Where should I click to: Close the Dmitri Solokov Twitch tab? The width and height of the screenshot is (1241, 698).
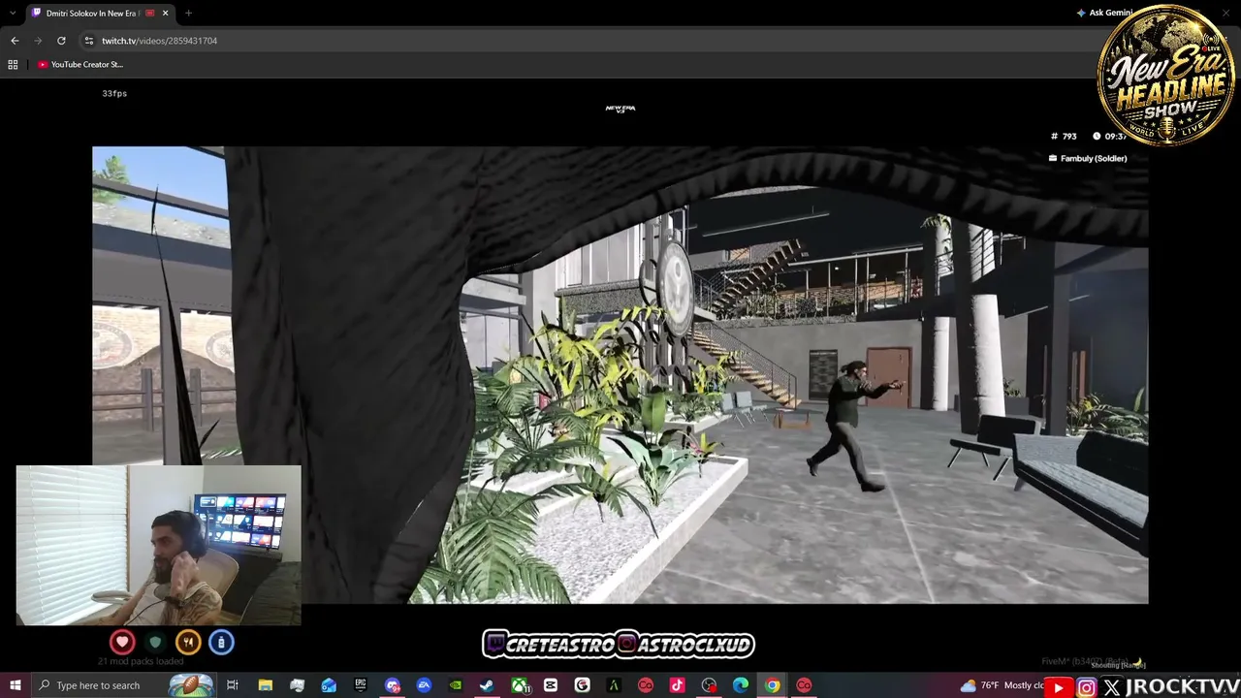pyautogui.click(x=165, y=13)
